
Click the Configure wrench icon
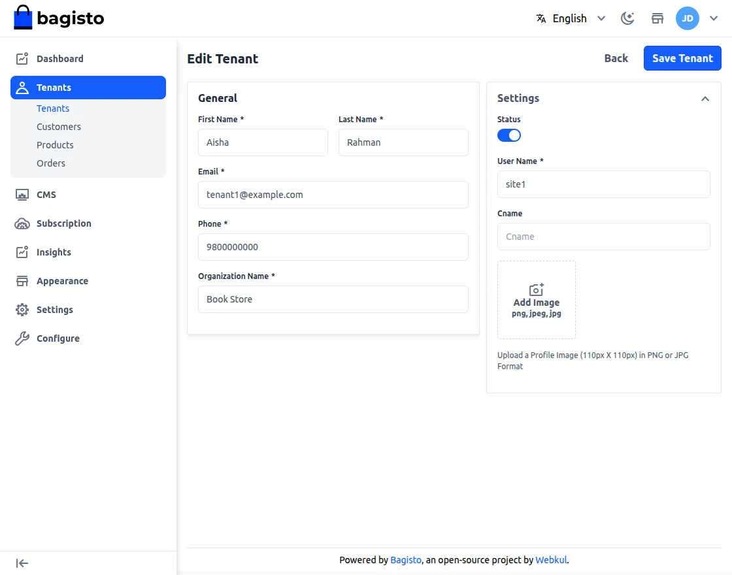22,338
